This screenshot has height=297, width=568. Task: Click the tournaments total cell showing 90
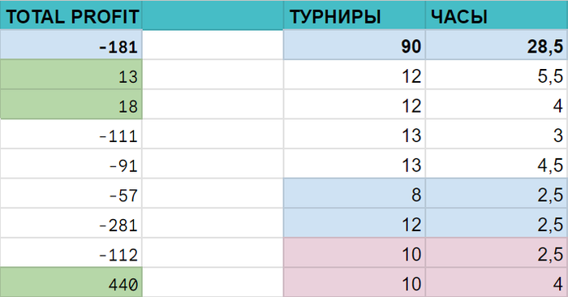355,45
